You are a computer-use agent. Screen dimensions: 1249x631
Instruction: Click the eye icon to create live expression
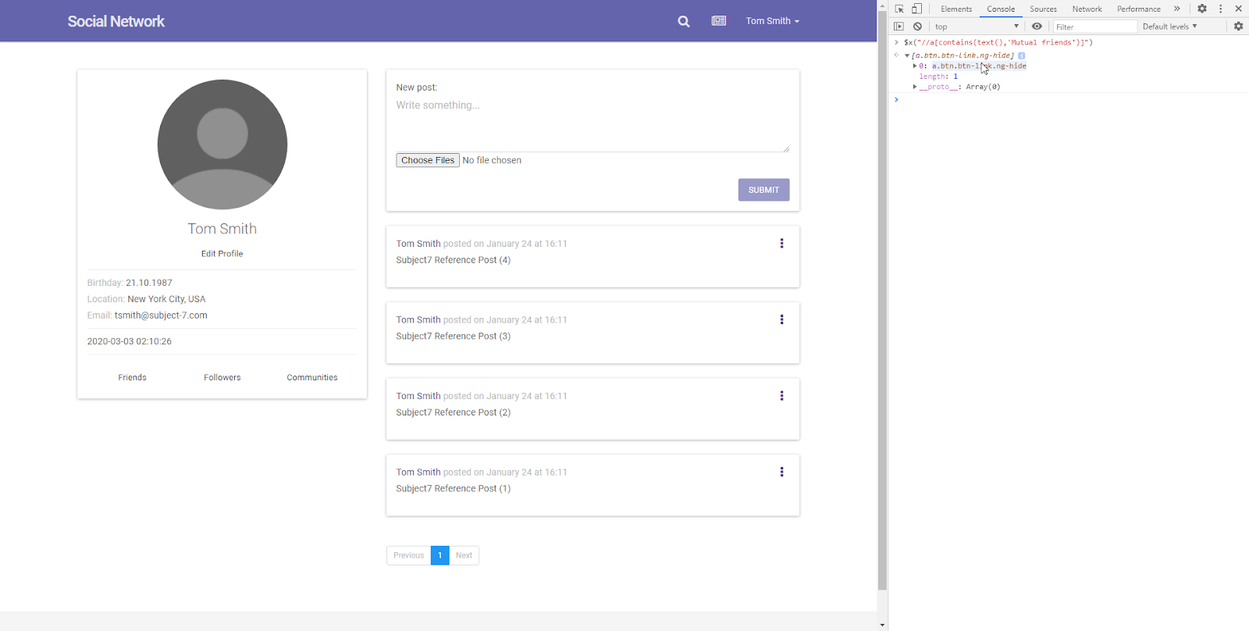pyautogui.click(x=1037, y=27)
